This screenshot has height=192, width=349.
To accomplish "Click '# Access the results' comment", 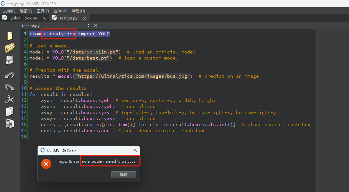I will 58,88.
